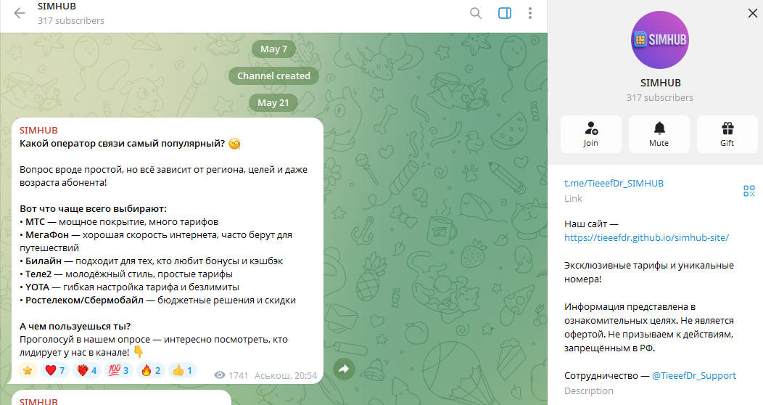Viewport: 763px width, 405px height.
Task: Forward the post with share arrow
Action: (344, 369)
